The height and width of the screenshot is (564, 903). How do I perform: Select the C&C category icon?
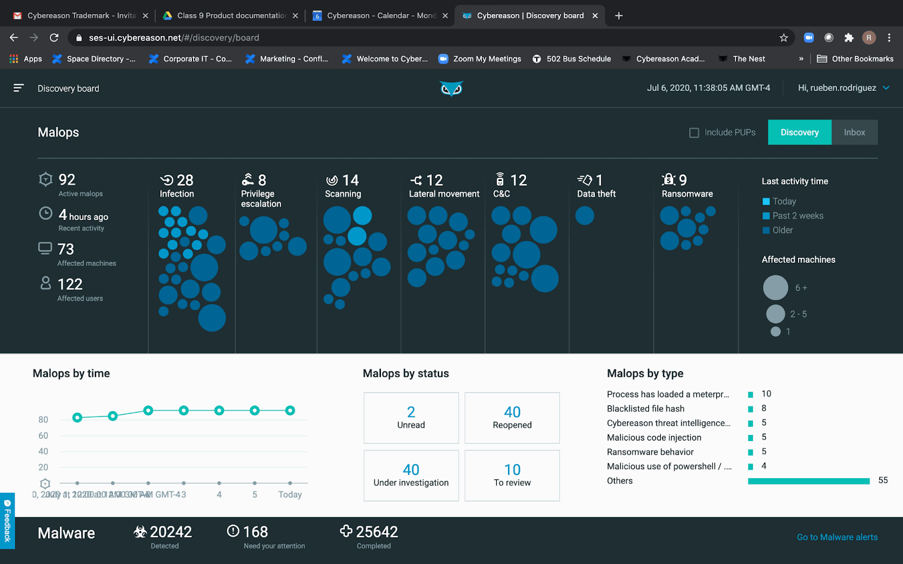tap(499, 180)
